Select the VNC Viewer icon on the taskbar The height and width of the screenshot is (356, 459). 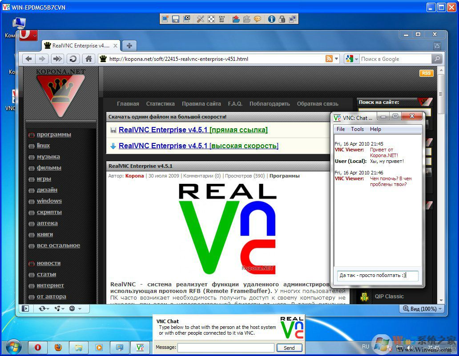tap(140, 348)
